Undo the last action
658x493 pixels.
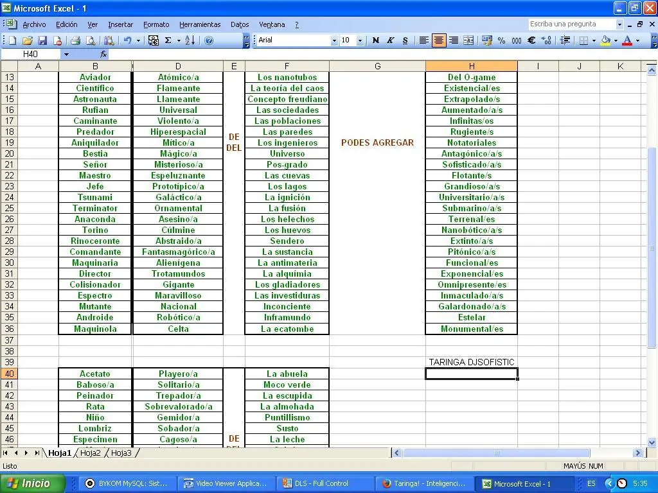coord(128,40)
